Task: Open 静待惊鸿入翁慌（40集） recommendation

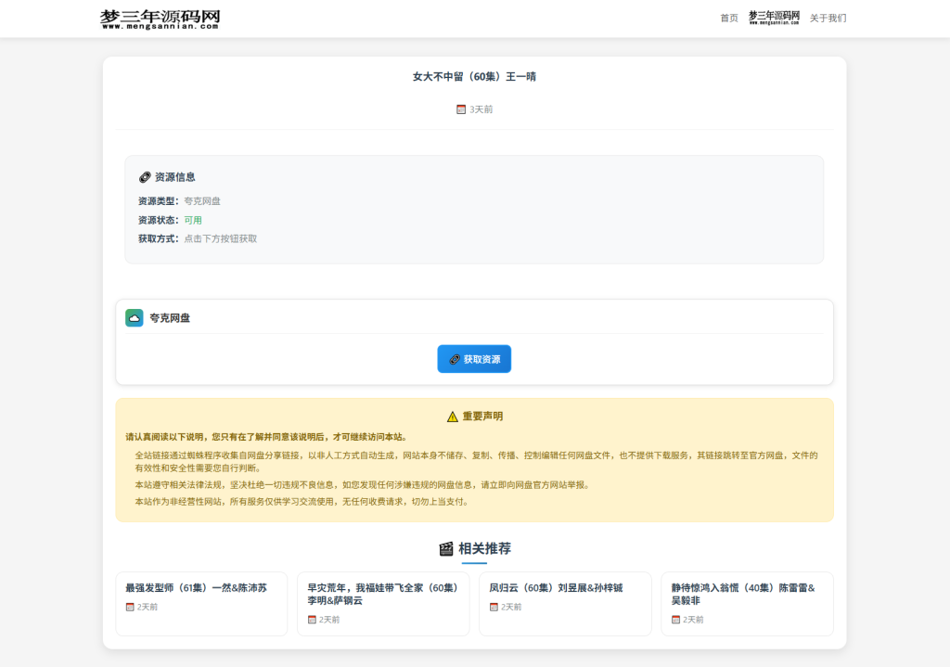Action: point(747,603)
